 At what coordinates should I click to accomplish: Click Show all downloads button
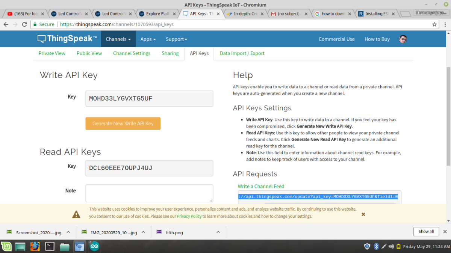tap(426, 232)
